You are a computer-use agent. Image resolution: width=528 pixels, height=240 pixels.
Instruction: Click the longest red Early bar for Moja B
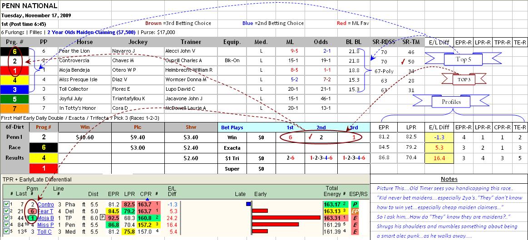tap(286, 218)
